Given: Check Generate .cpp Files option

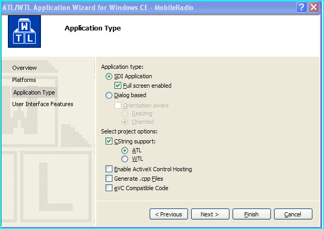Looking at the screenshot, I should click(x=109, y=179).
